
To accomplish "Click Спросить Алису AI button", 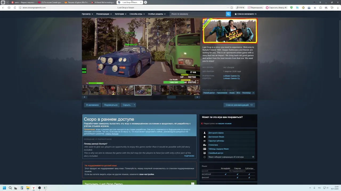I will (277, 8).
